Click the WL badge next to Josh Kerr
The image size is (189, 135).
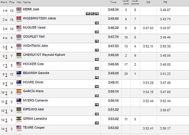click(92, 14)
